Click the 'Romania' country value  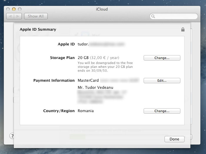pos(86,111)
